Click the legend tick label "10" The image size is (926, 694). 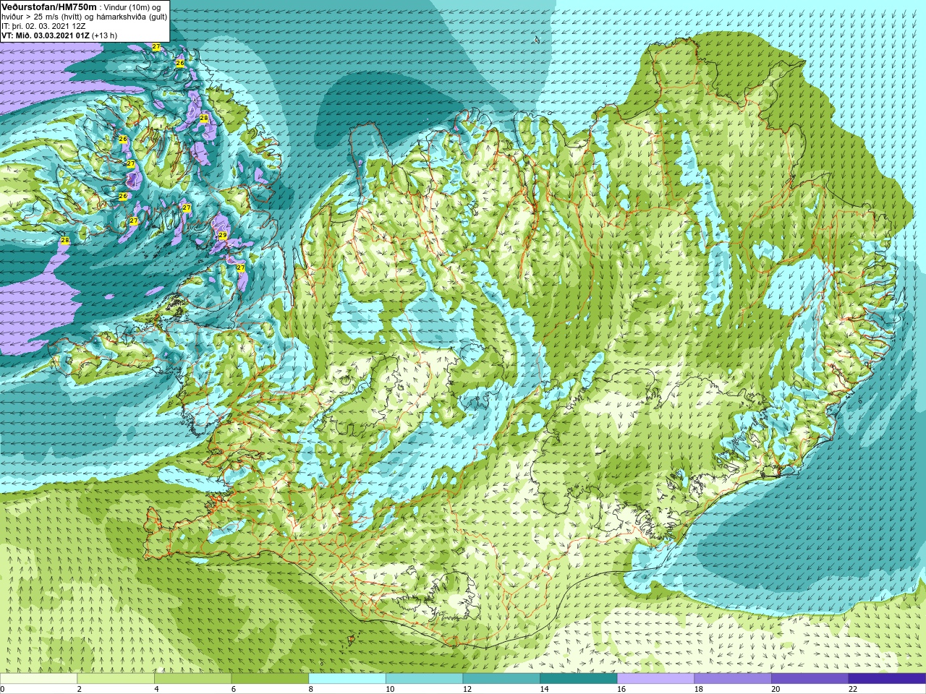[x=390, y=690]
